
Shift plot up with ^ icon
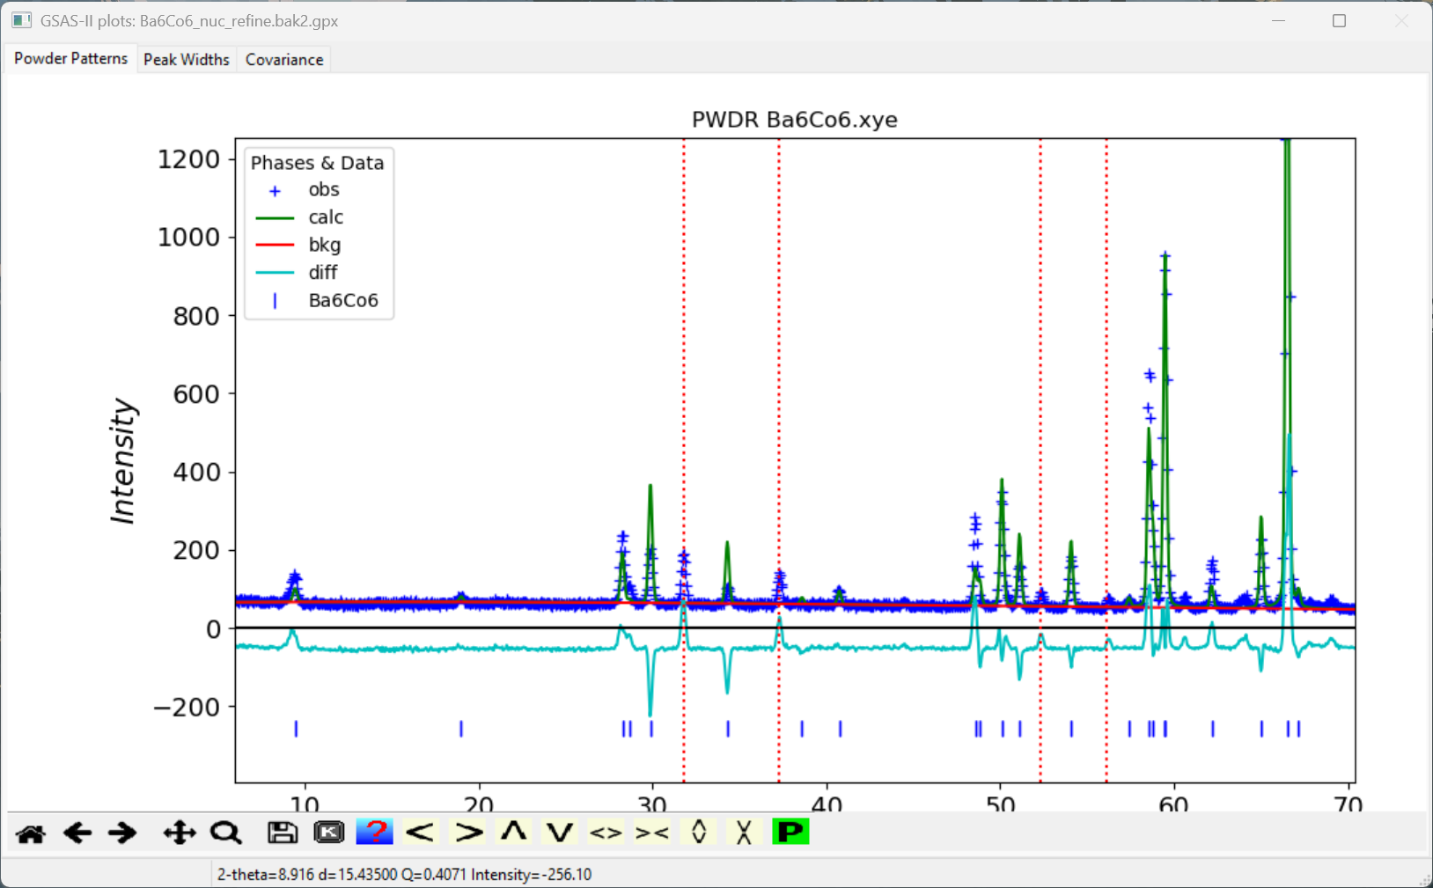coord(514,833)
